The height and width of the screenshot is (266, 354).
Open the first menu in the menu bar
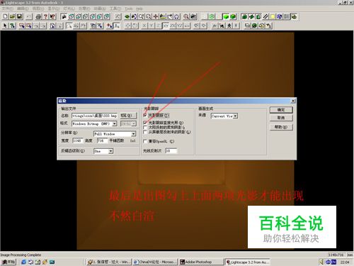coord(7,9)
